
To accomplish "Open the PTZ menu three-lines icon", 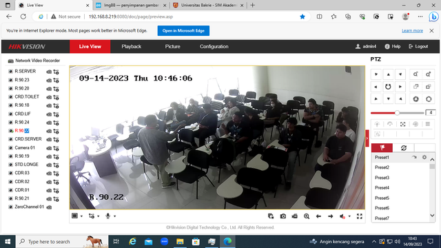I will point(428,124).
